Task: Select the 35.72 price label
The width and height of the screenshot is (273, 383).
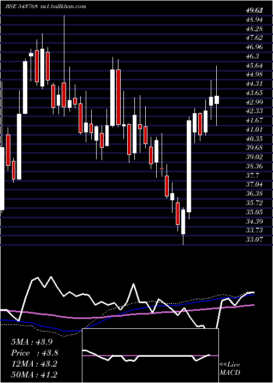Action: pyautogui.click(x=254, y=203)
